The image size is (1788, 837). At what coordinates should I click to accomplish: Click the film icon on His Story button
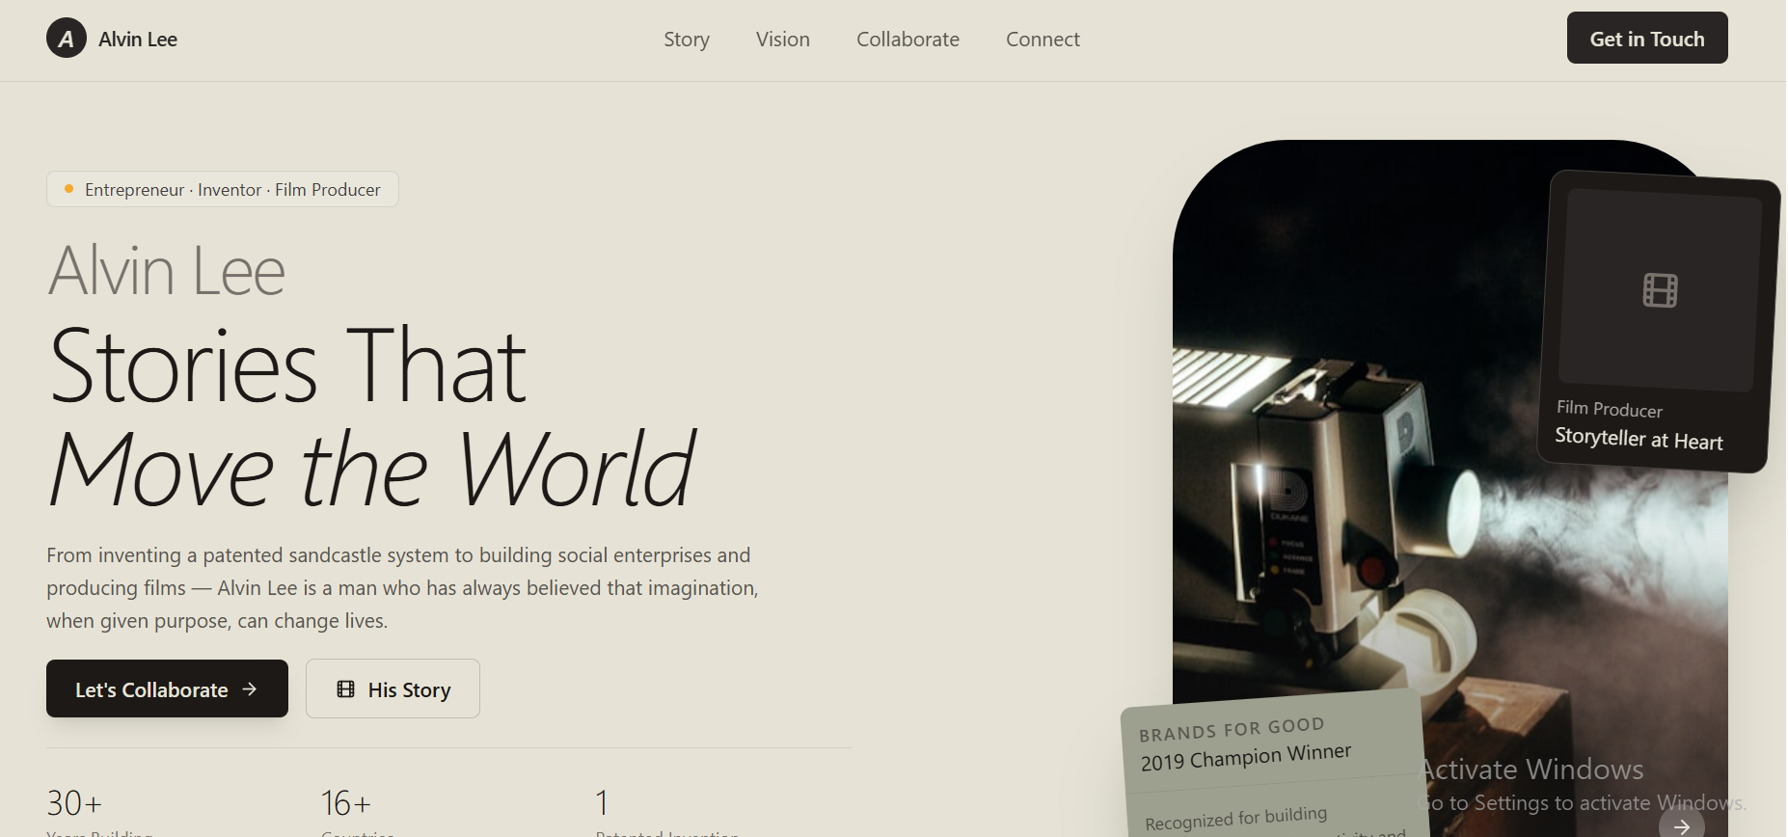coord(345,688)
